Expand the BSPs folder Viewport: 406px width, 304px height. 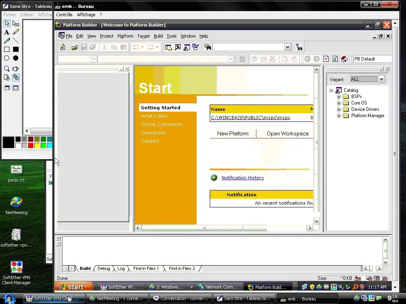339,97
